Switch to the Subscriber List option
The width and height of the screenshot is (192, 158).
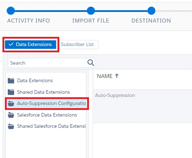(x=77, y=45)
